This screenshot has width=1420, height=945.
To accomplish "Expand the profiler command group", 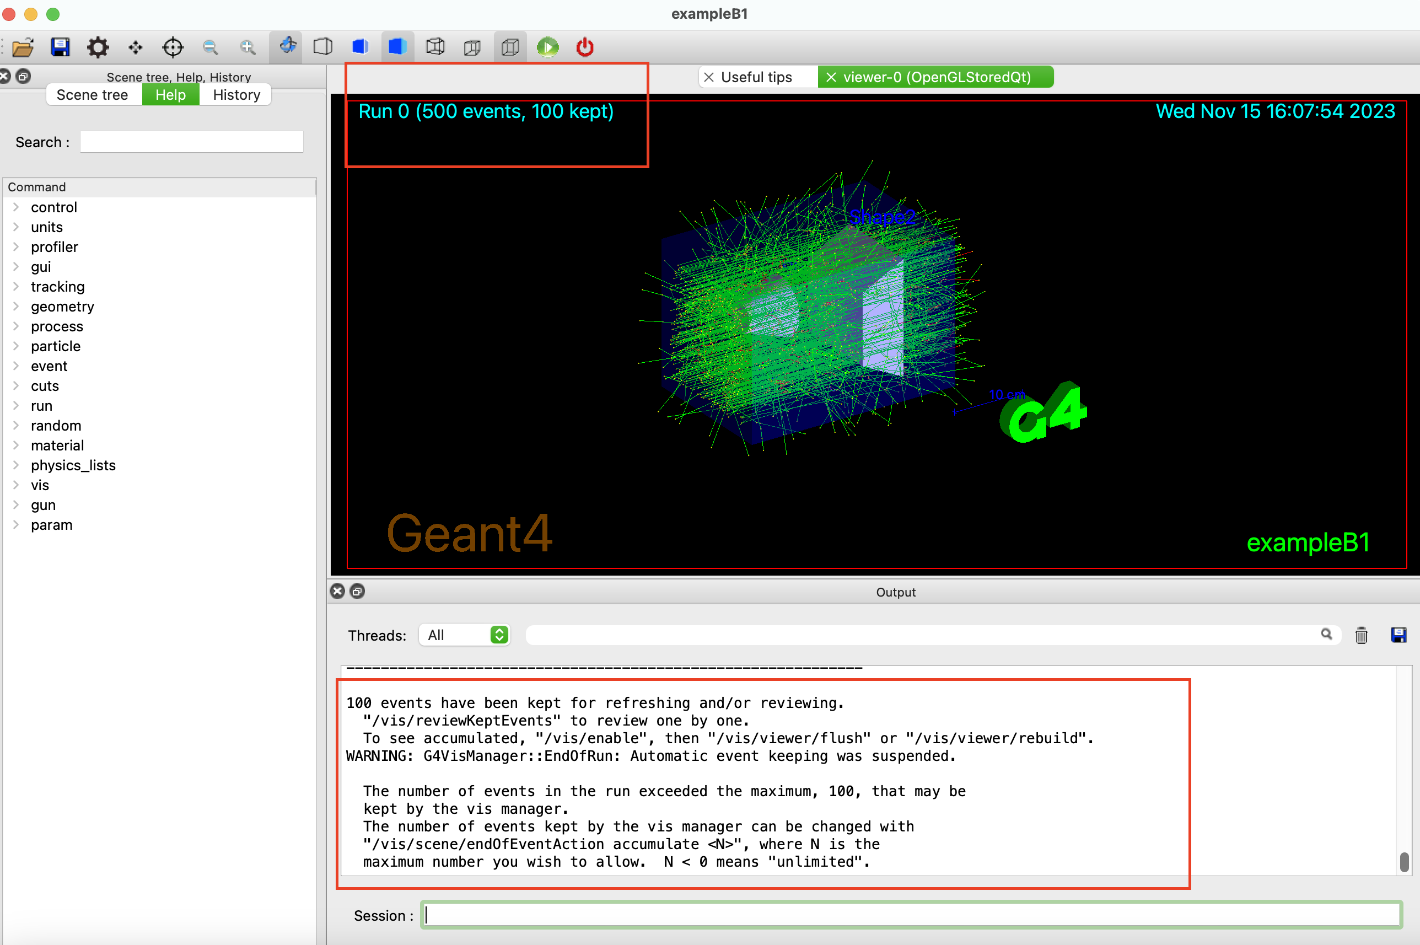I will (x=17, y=246).
